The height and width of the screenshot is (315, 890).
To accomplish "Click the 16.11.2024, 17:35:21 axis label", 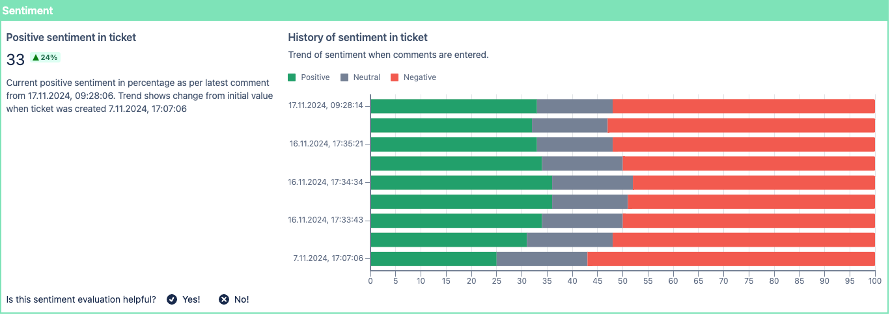I will [x=326, y=144].
